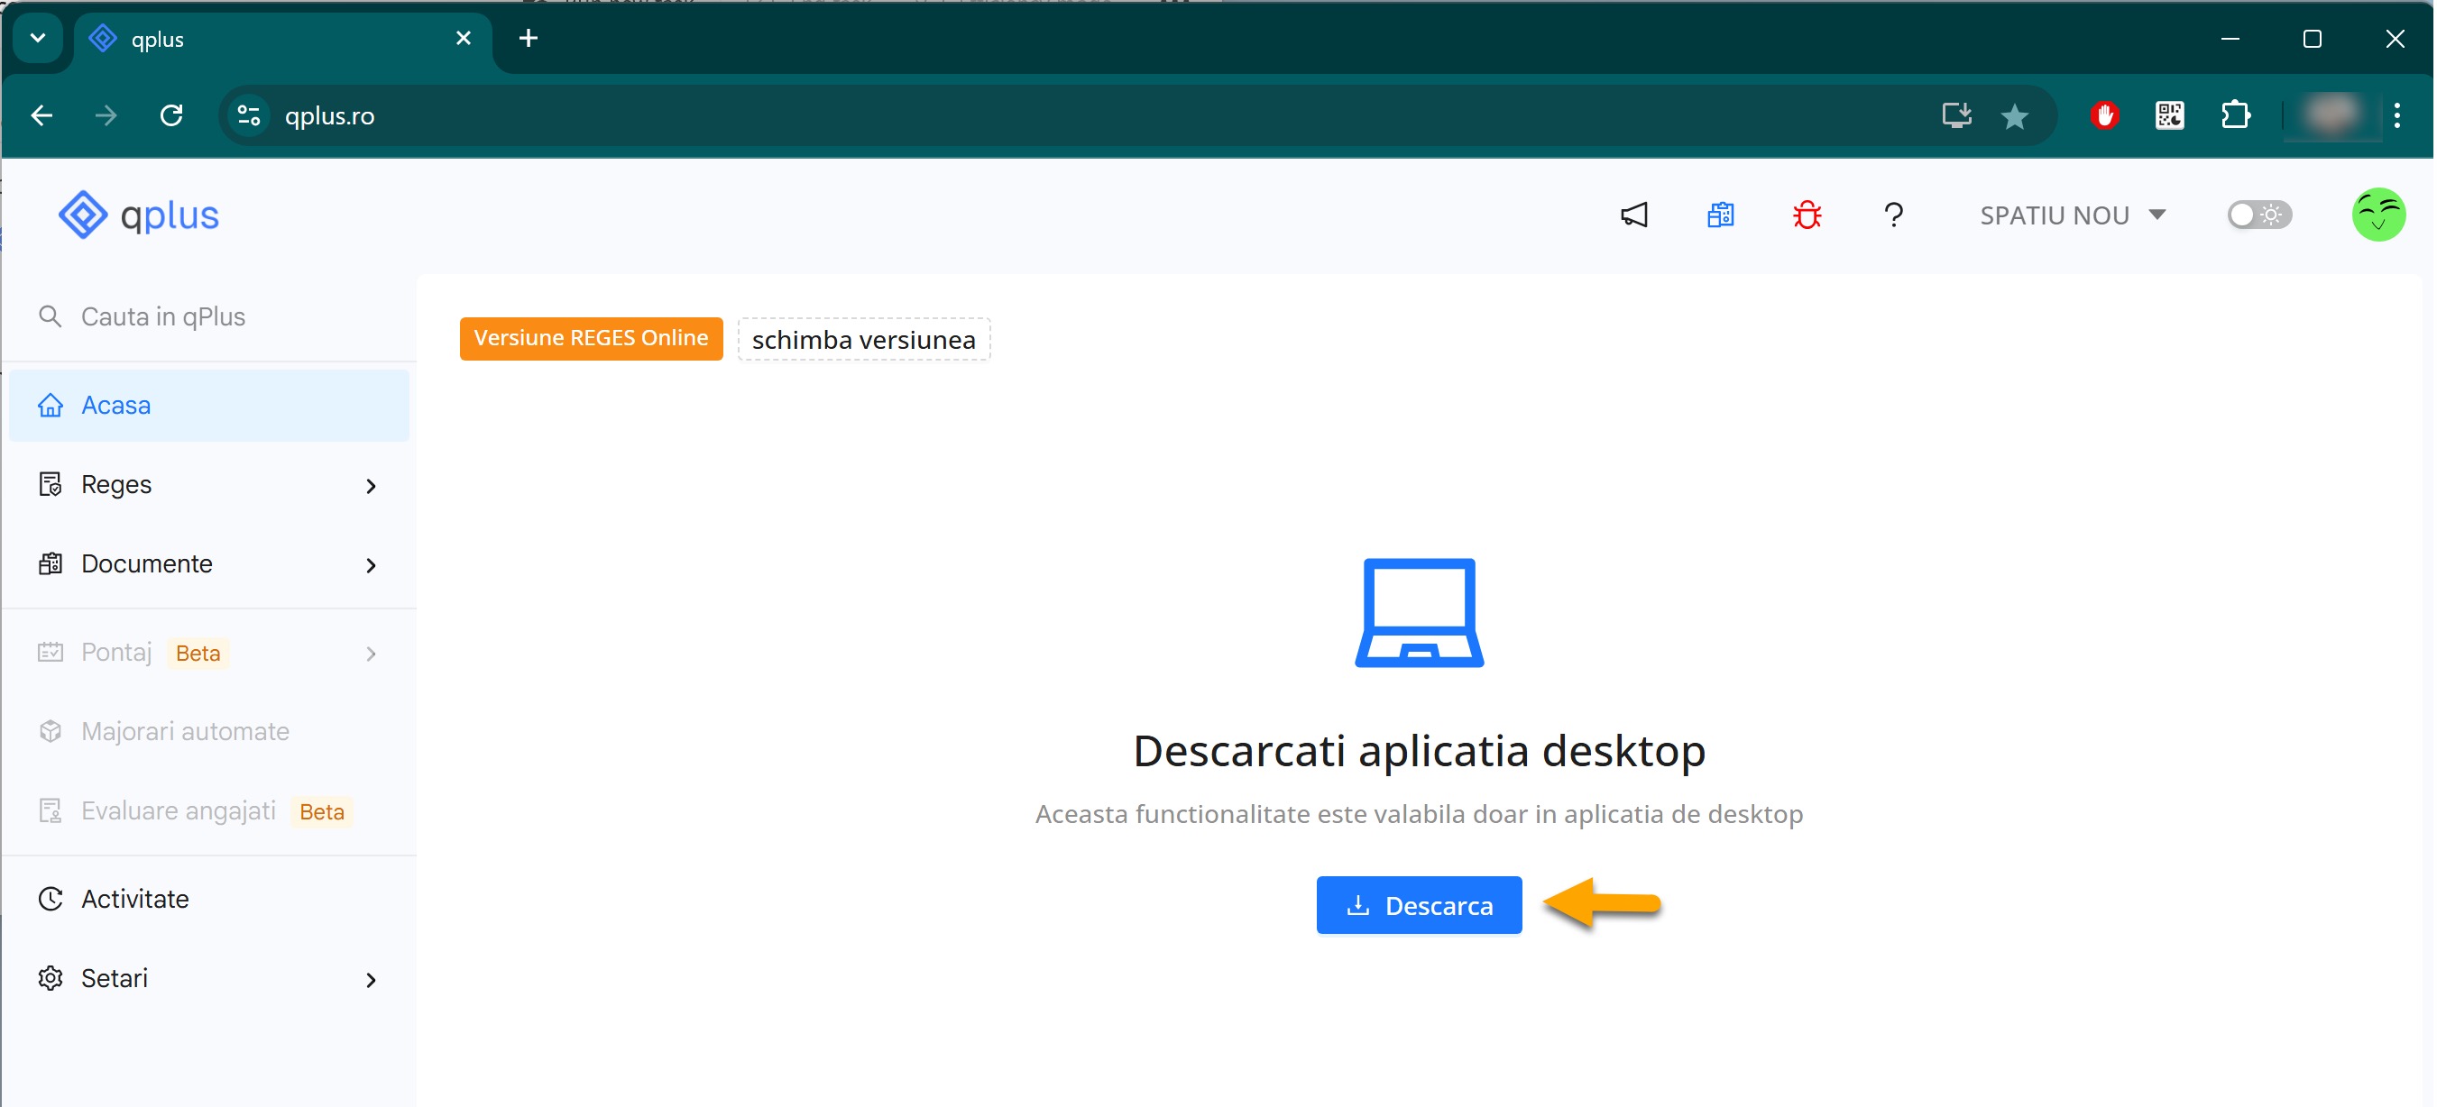
Task: Click the schimba versiunea button
Action: (864, 339)
